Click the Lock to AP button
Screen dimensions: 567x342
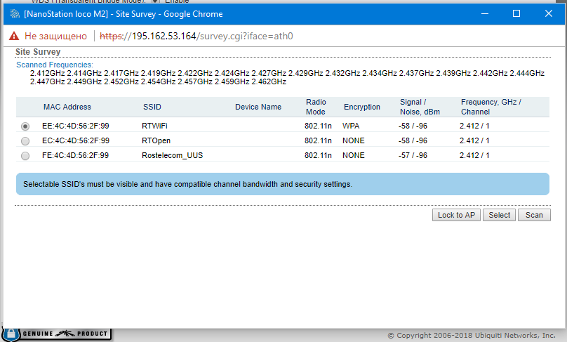tap(456, 215)
